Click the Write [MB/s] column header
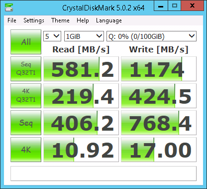The height and width of the screenshot is (189, 207). coord(159,49)
